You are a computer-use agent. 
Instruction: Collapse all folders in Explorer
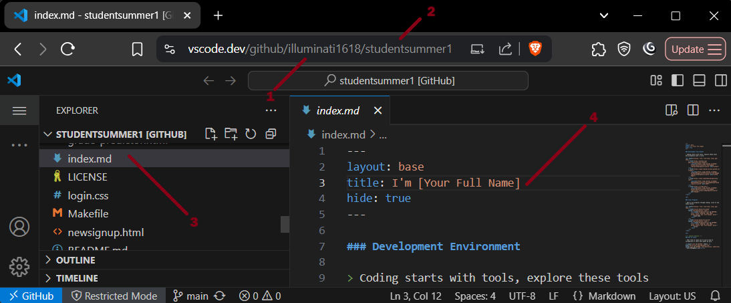271,134
